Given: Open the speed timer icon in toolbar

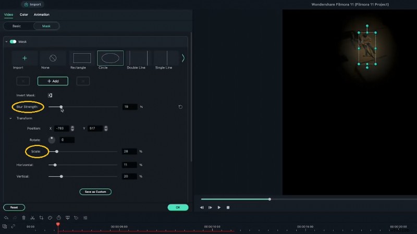Looking at the screenshot, I should pyautogui.click(x=59, y=217).
